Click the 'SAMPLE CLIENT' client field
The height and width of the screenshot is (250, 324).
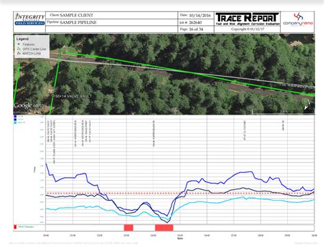[77, 15]
